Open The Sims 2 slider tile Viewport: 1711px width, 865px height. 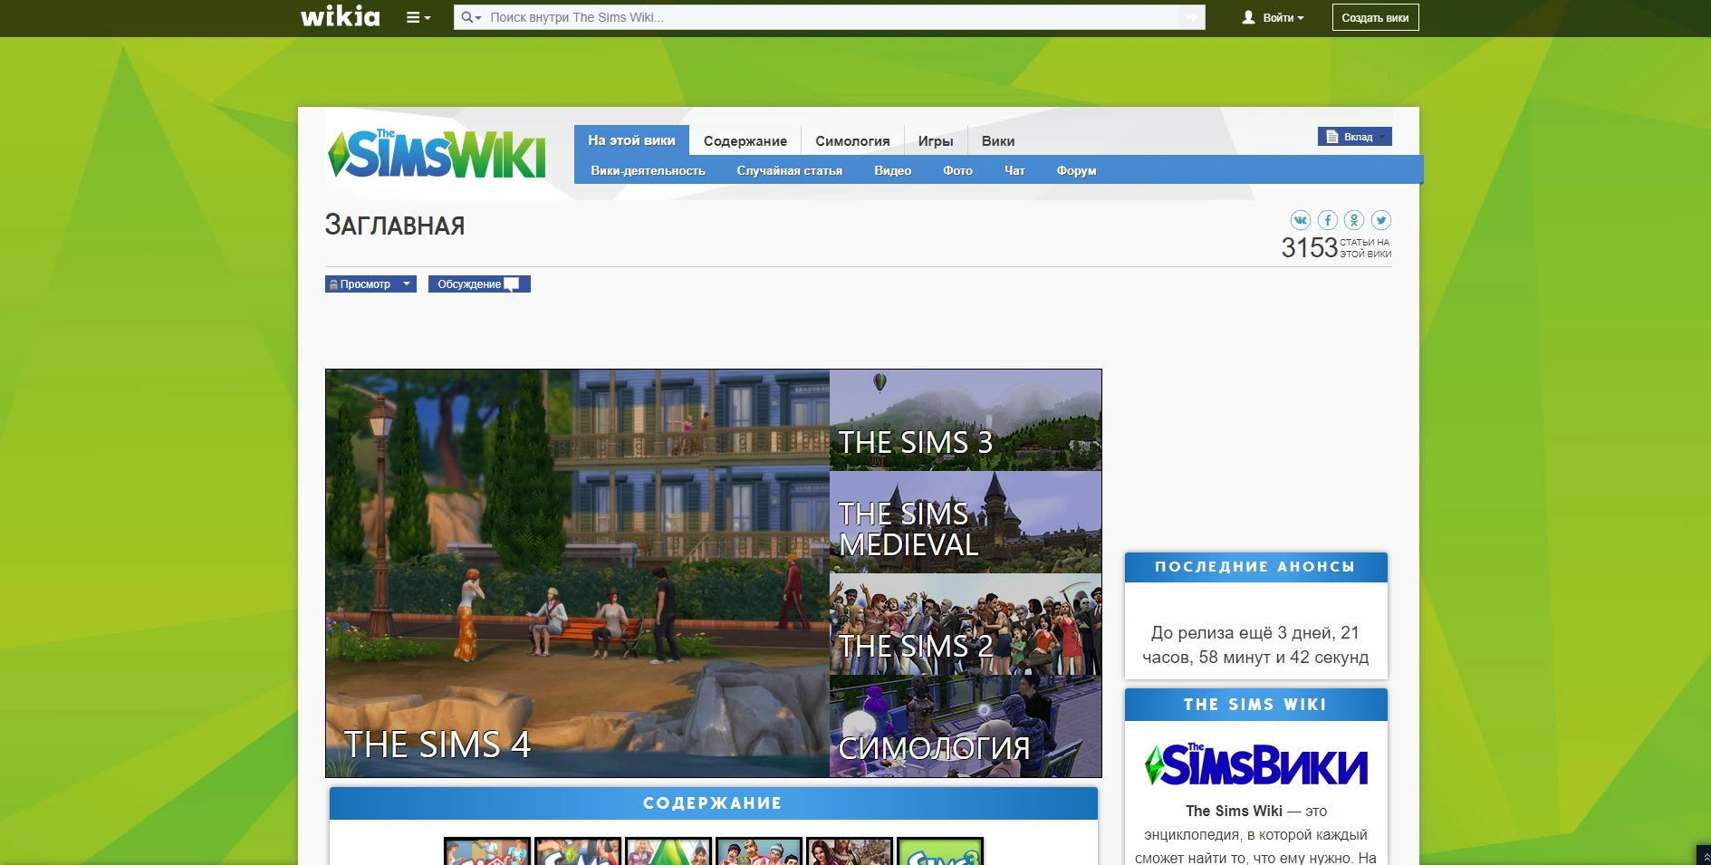click(966, 624)
